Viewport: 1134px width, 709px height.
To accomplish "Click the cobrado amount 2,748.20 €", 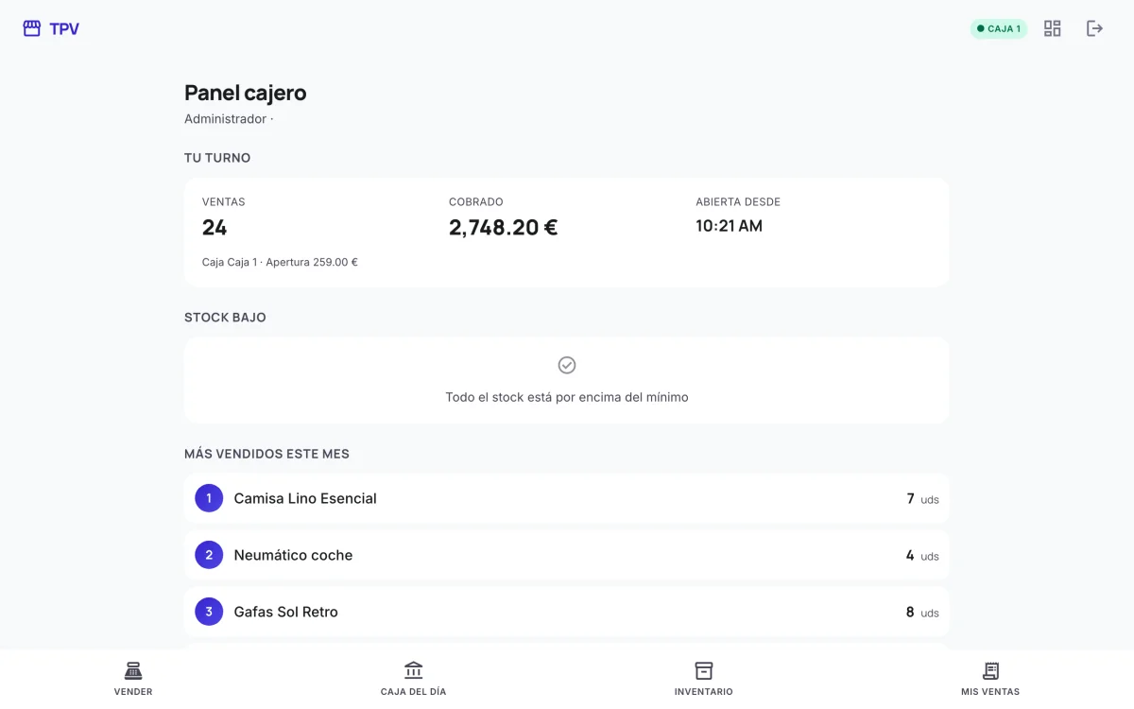I will coord(503,228).
